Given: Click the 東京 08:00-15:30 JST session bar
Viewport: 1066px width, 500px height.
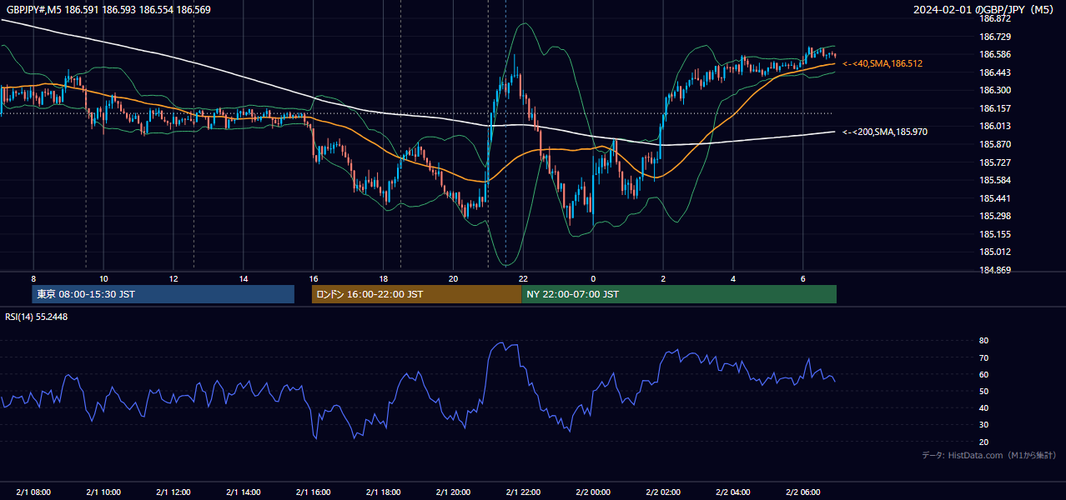Looking at the screenshot, I should click(x=163, y=294).
